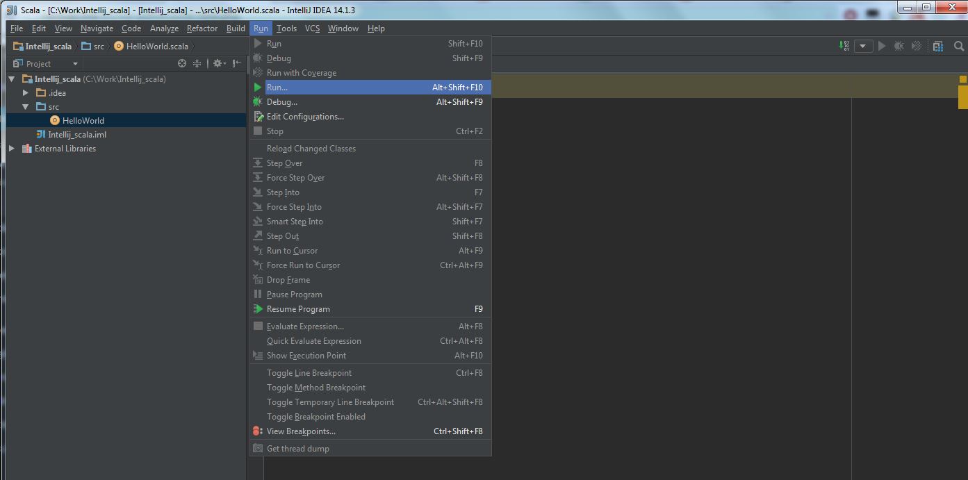Click Step Over menu entry
This screenshot has height=480, width=968.
(x=370, y=163)
